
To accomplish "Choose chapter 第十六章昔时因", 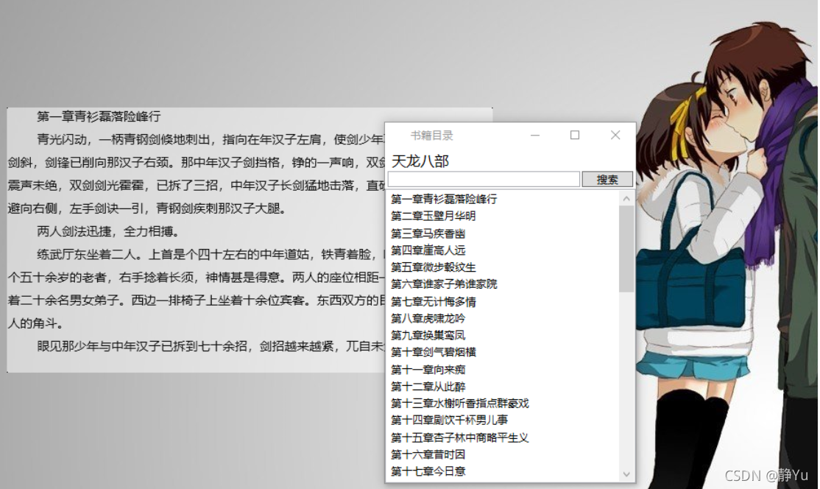I will coord(428,454).
